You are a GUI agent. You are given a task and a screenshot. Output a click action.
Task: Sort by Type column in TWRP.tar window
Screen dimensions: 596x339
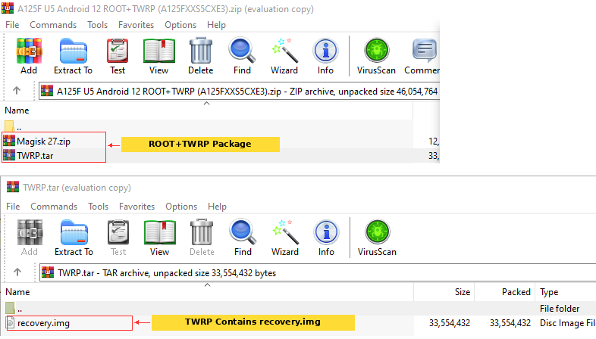click(549, 292)
